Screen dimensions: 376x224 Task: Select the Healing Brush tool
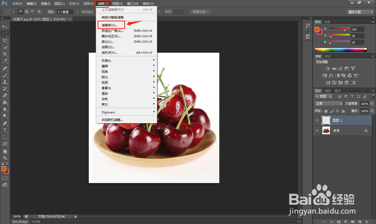click(5, 68)
